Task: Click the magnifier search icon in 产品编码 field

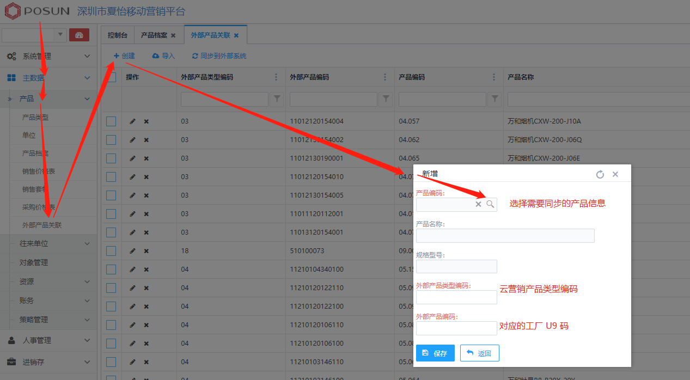Action: point(490,204)
